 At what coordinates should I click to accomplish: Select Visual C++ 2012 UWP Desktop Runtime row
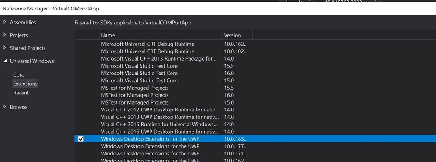255,110
